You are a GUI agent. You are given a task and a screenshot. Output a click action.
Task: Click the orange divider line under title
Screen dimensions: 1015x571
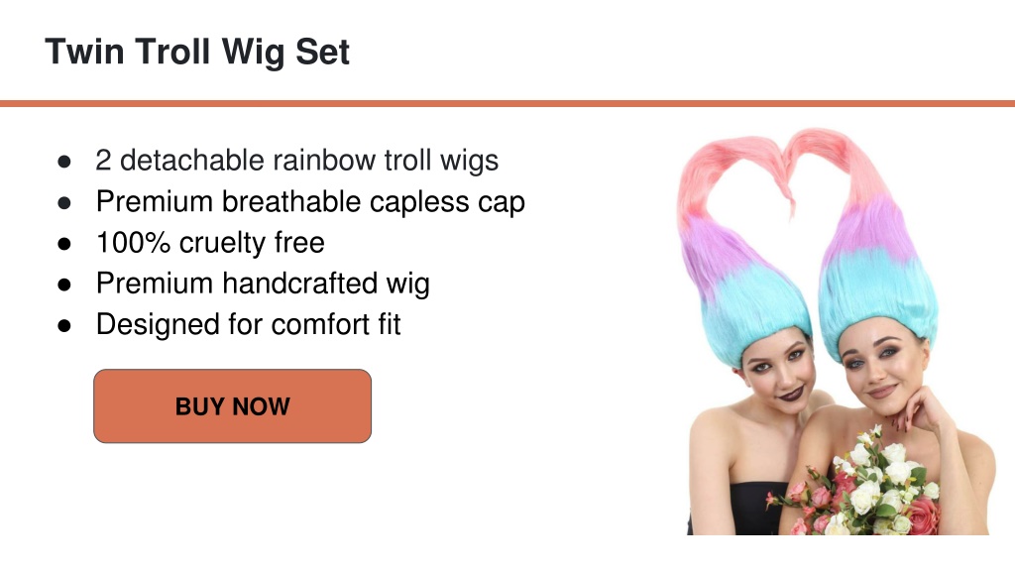(x=507, y=103)
